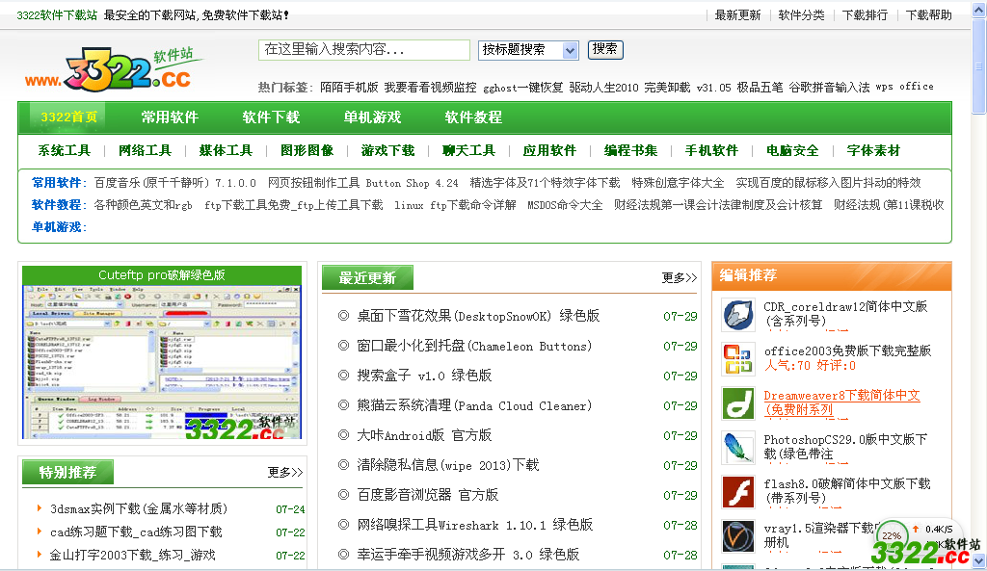Click the 3322软件下载站 header link

[x=57, y=15]
